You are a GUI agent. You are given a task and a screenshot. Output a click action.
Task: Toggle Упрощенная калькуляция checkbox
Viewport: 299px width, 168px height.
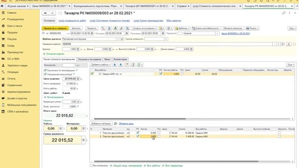45,74
